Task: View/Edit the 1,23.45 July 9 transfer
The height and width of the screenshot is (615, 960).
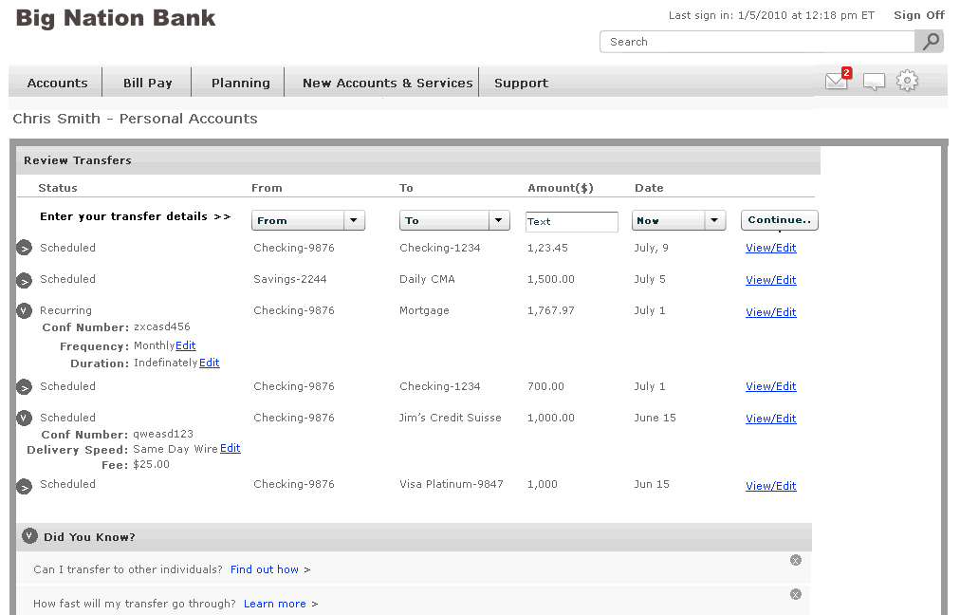Action: click(771, 248)
